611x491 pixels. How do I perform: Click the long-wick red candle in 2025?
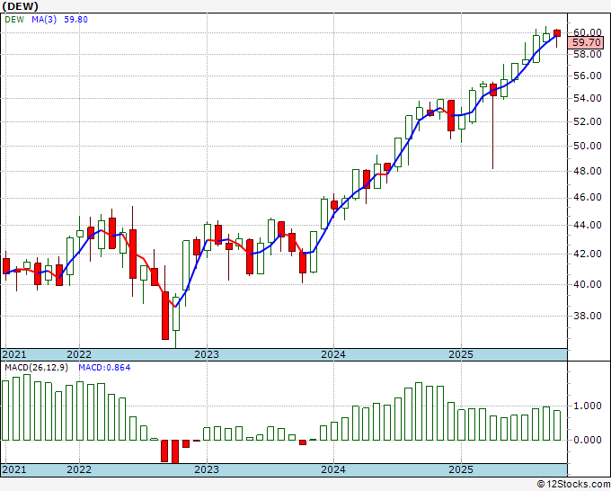click(x=493, y=90)
